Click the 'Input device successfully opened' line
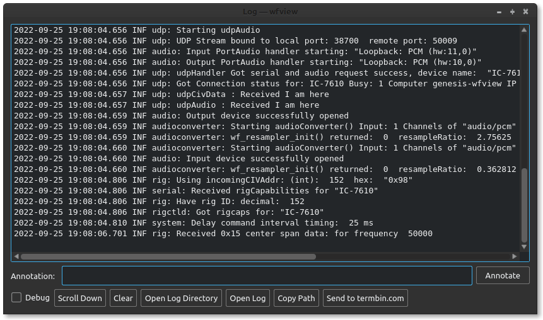 (x=178, y=159)
